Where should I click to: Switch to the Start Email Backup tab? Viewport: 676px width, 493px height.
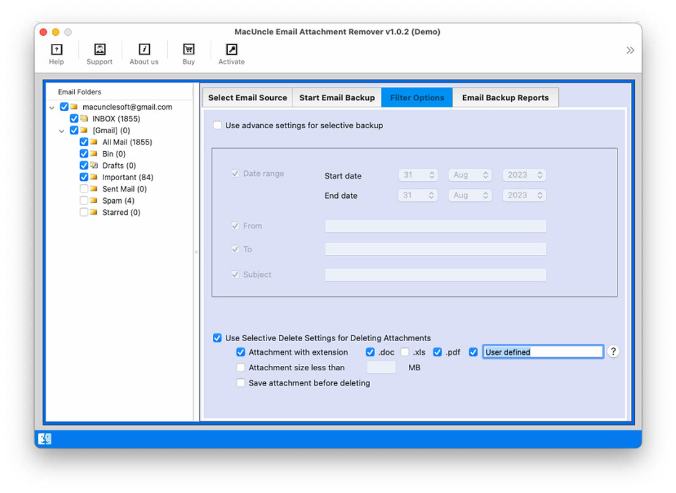(337, 97)
